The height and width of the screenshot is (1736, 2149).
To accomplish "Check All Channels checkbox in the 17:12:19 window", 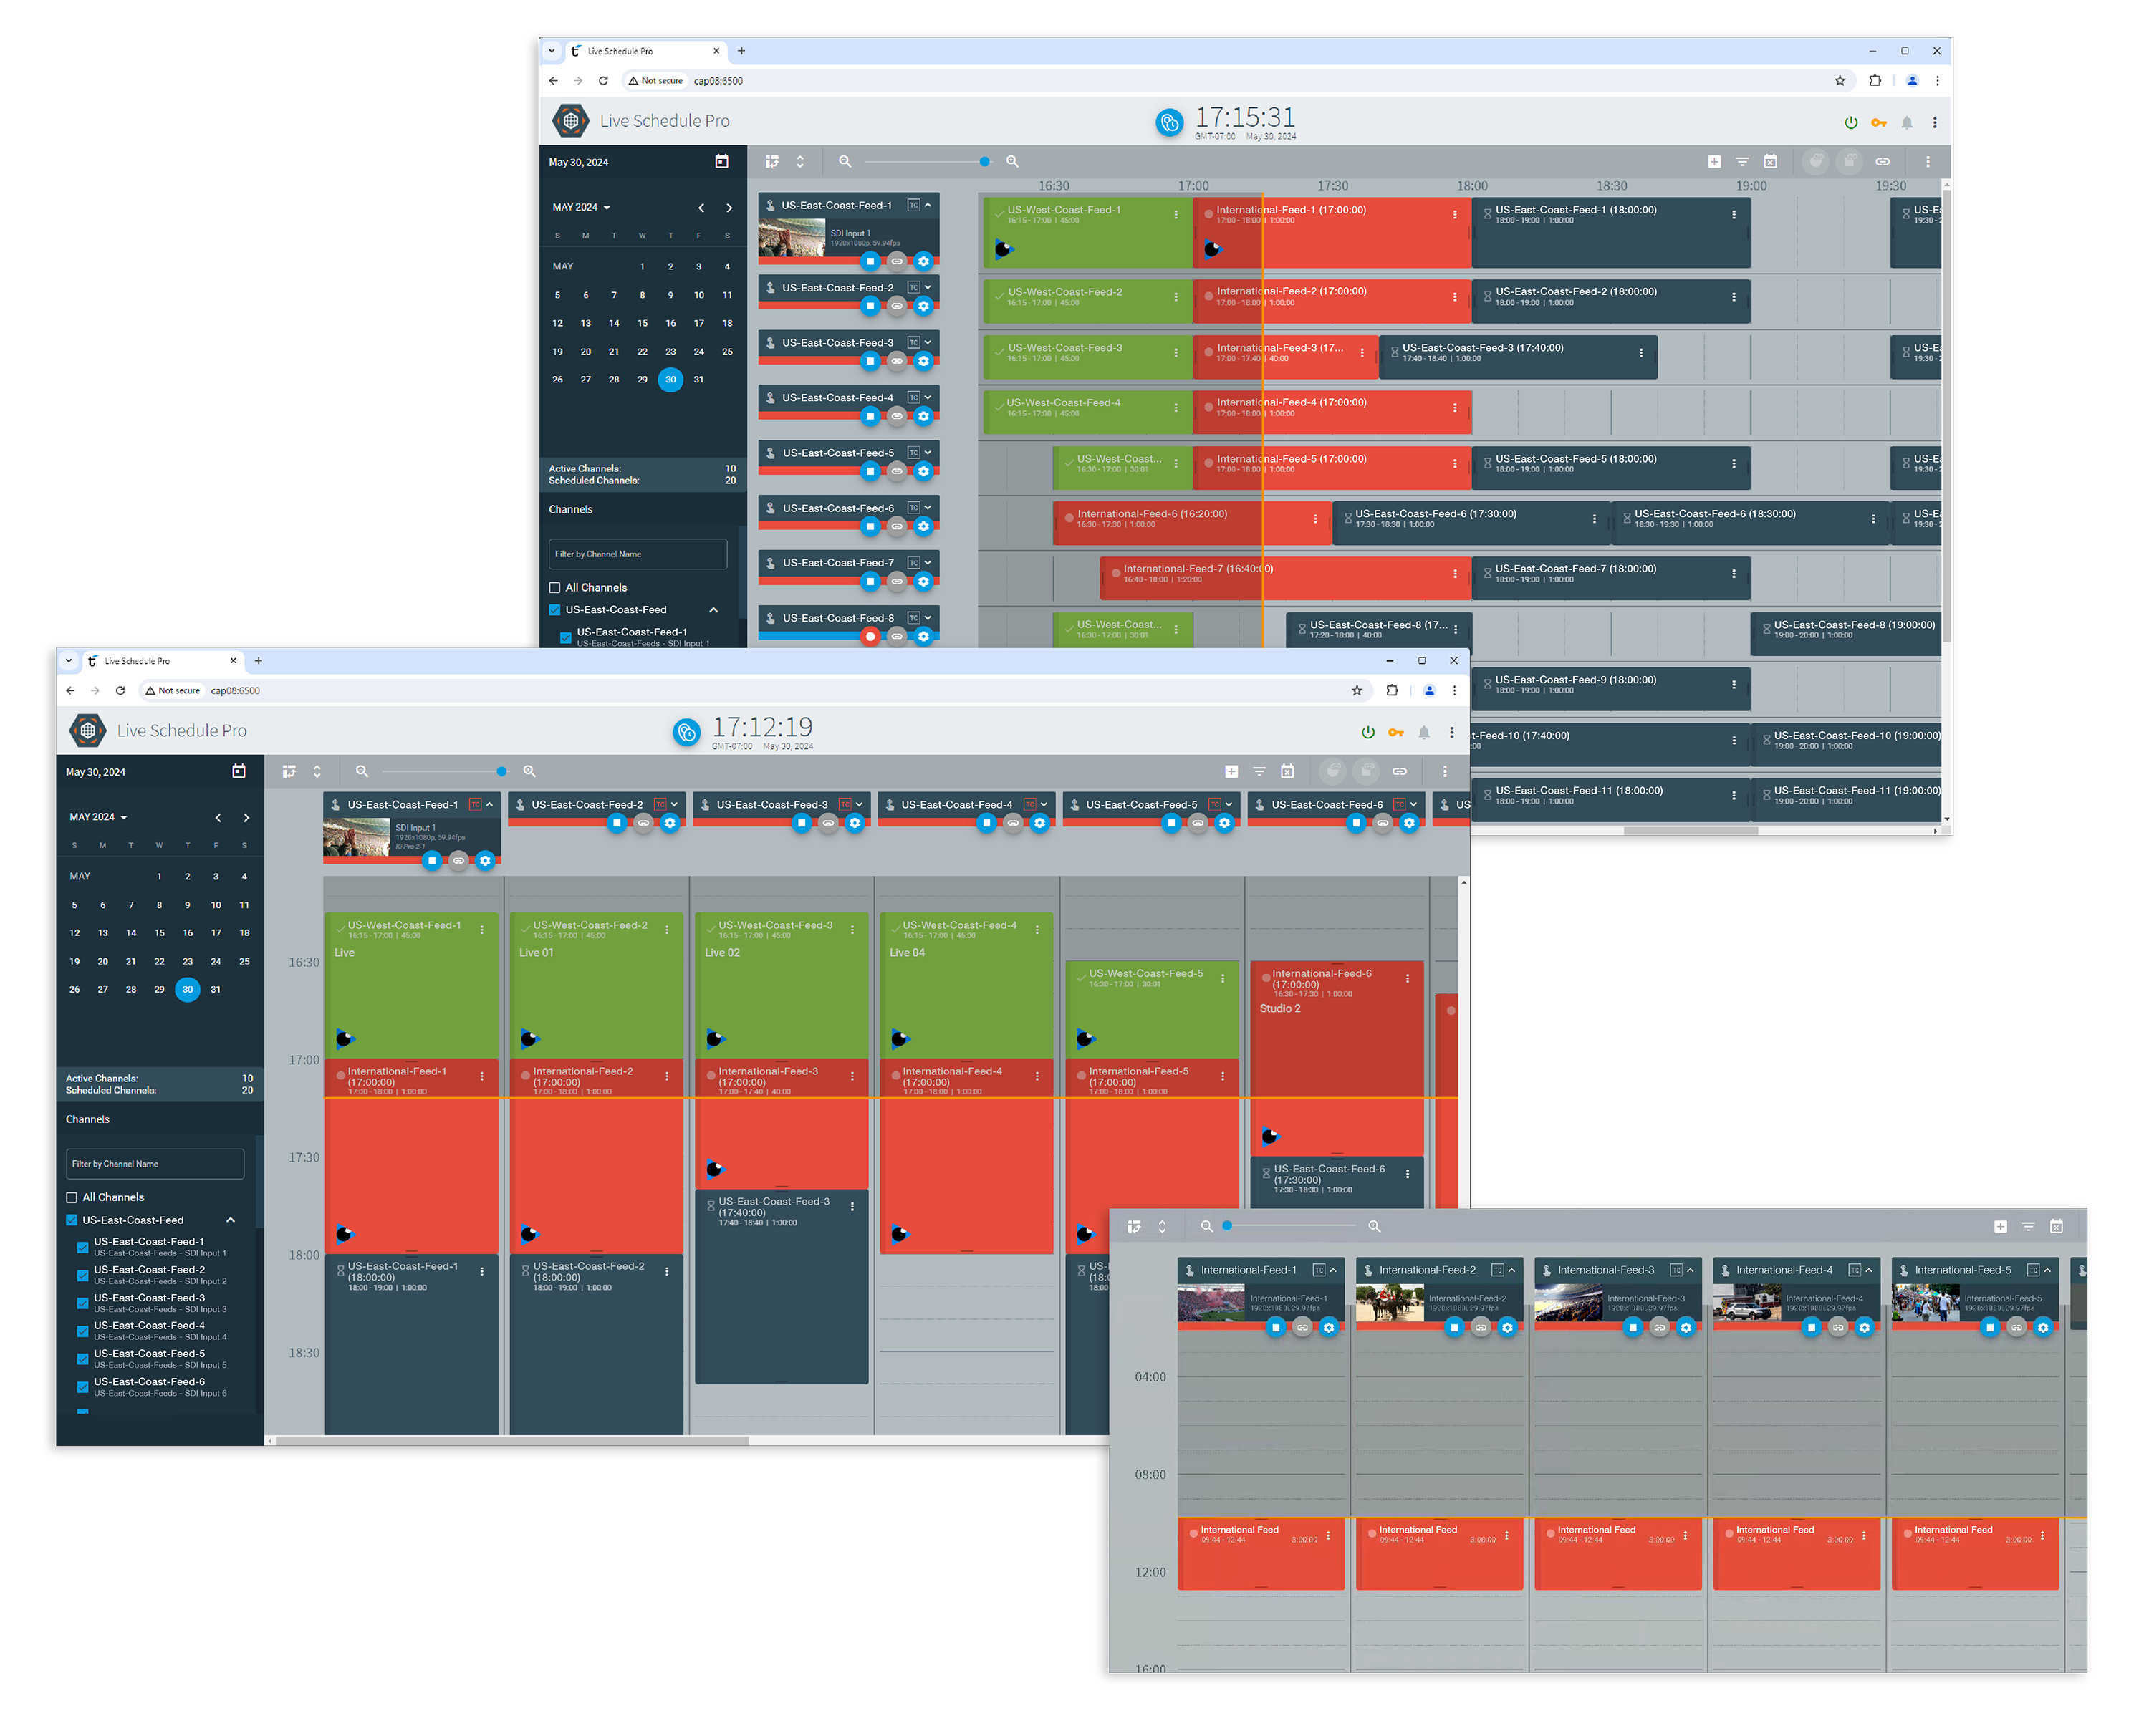I will pyautogui.click(x=72, y=1197).
